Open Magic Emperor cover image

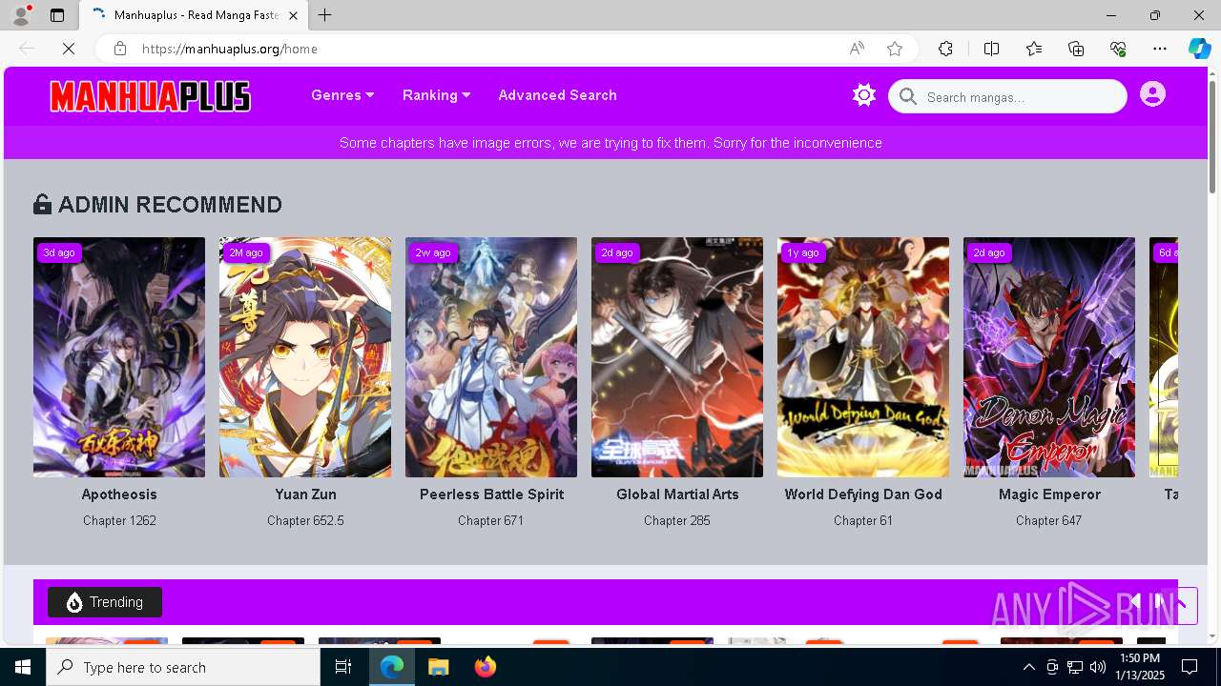pyautogui.click(x=1049, y=357)
